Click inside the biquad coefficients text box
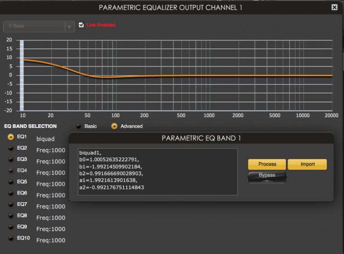The width and height of the screenshot is (344, 254). point(157,171)
